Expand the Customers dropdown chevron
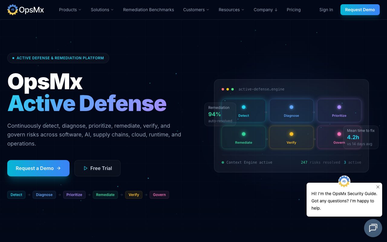Viewport: 387px width, 242px height. [x=208, y=10]
